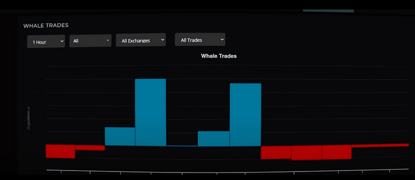Expand the All Exchanges dropdown

pyautogui.click(x=140, y=40)
